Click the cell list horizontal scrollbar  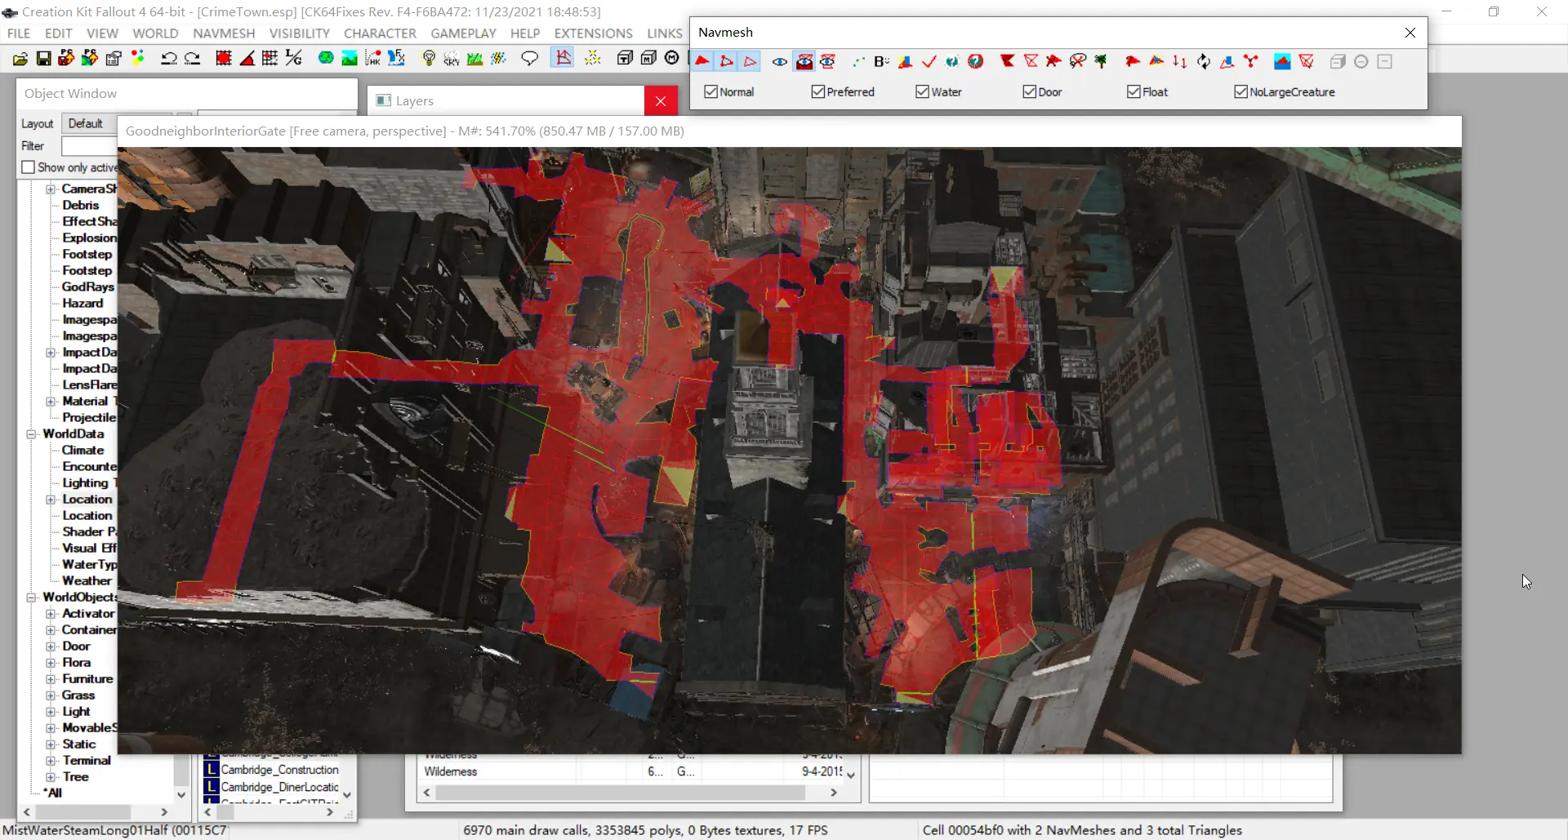pos(271,812)
